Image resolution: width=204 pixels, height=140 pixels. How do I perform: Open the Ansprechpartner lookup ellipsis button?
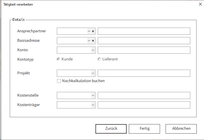89,31
